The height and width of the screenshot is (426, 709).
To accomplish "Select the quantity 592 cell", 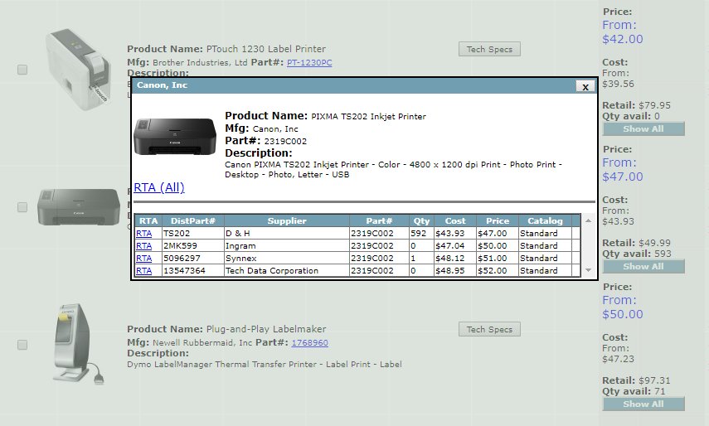I will (421, 234).
